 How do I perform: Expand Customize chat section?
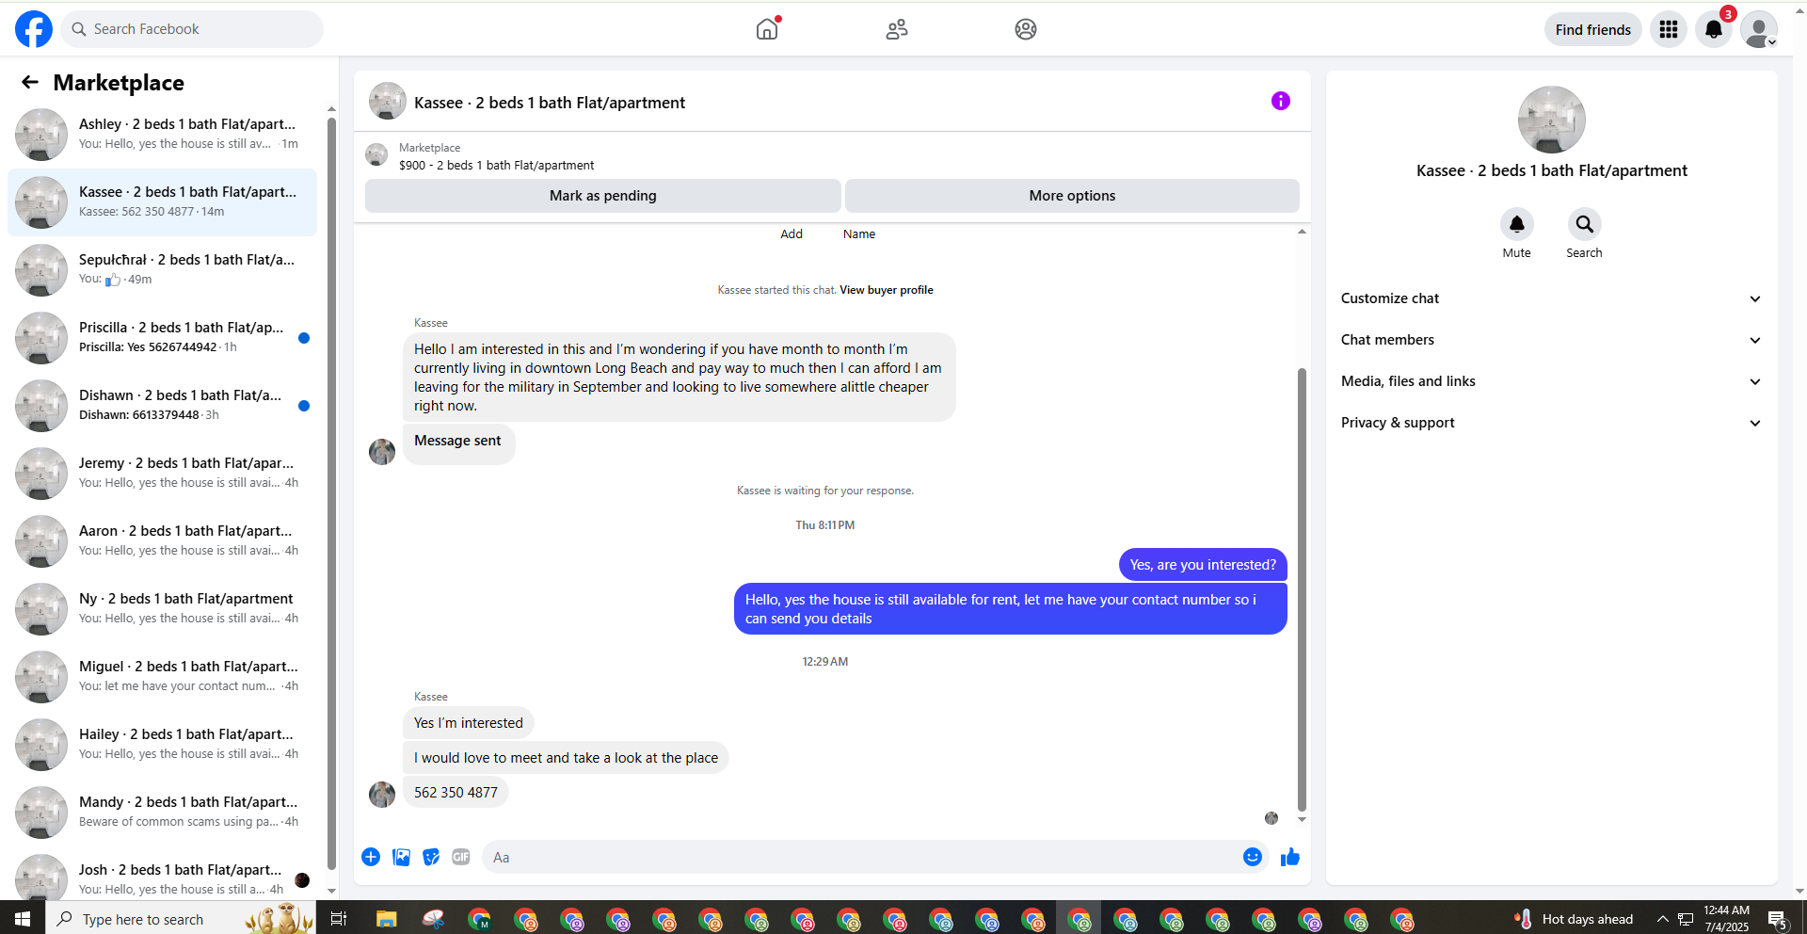1551,298
